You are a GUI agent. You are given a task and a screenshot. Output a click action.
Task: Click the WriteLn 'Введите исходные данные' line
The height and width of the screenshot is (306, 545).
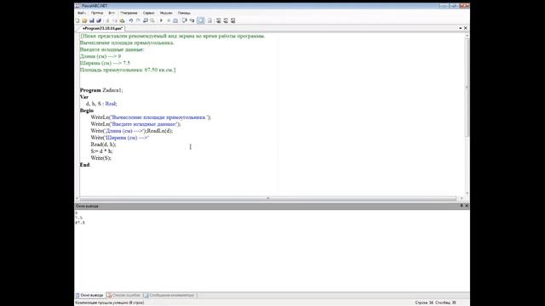[135, 124]
